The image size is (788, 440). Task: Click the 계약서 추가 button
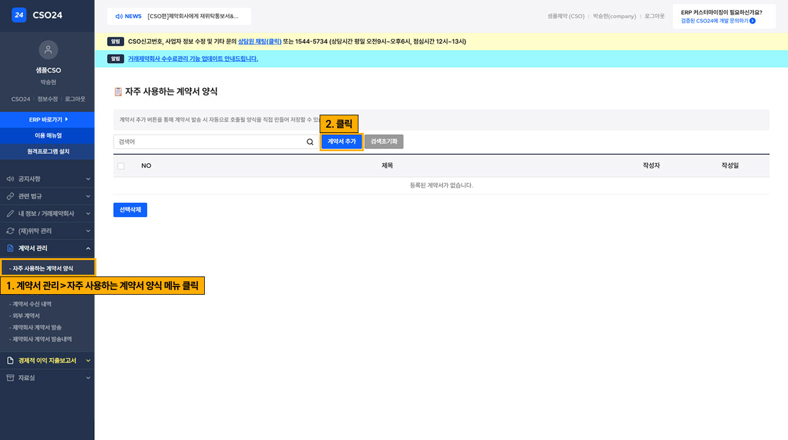tap(341, 142)
